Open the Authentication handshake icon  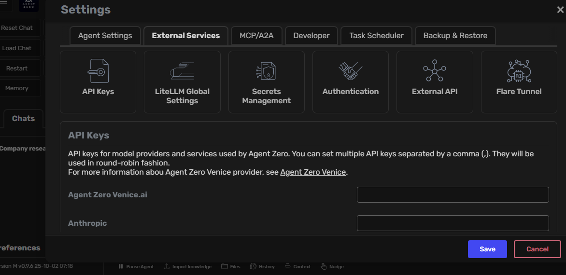pyautogui.click(x=350, y=71)
